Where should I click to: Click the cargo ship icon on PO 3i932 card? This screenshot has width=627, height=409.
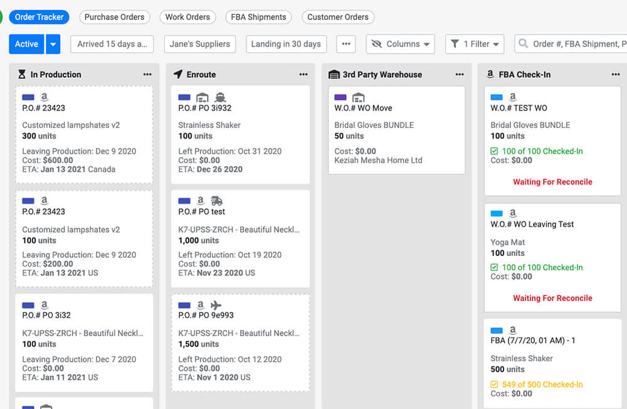[221, 97]
